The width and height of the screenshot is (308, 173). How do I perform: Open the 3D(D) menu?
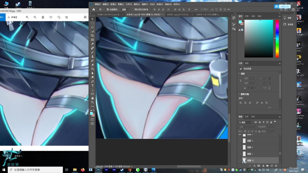[152, 4]
